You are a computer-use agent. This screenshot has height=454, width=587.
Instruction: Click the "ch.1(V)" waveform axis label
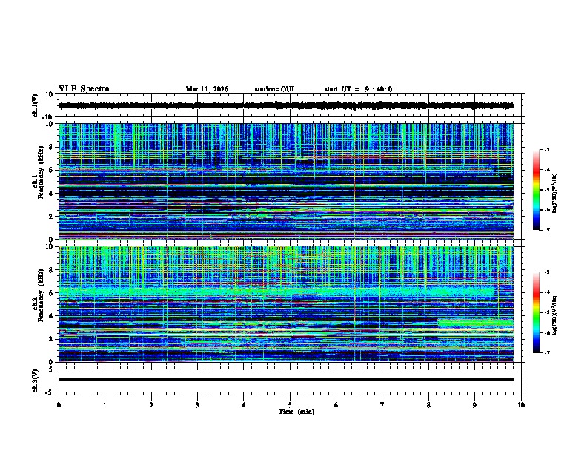click(x=36, y=105)
